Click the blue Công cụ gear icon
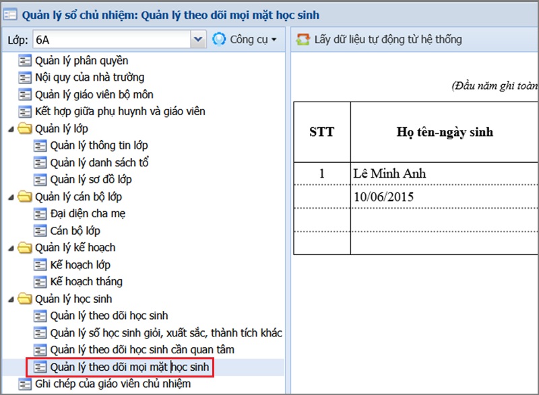The image size is (539, 395). pos(219,40)
